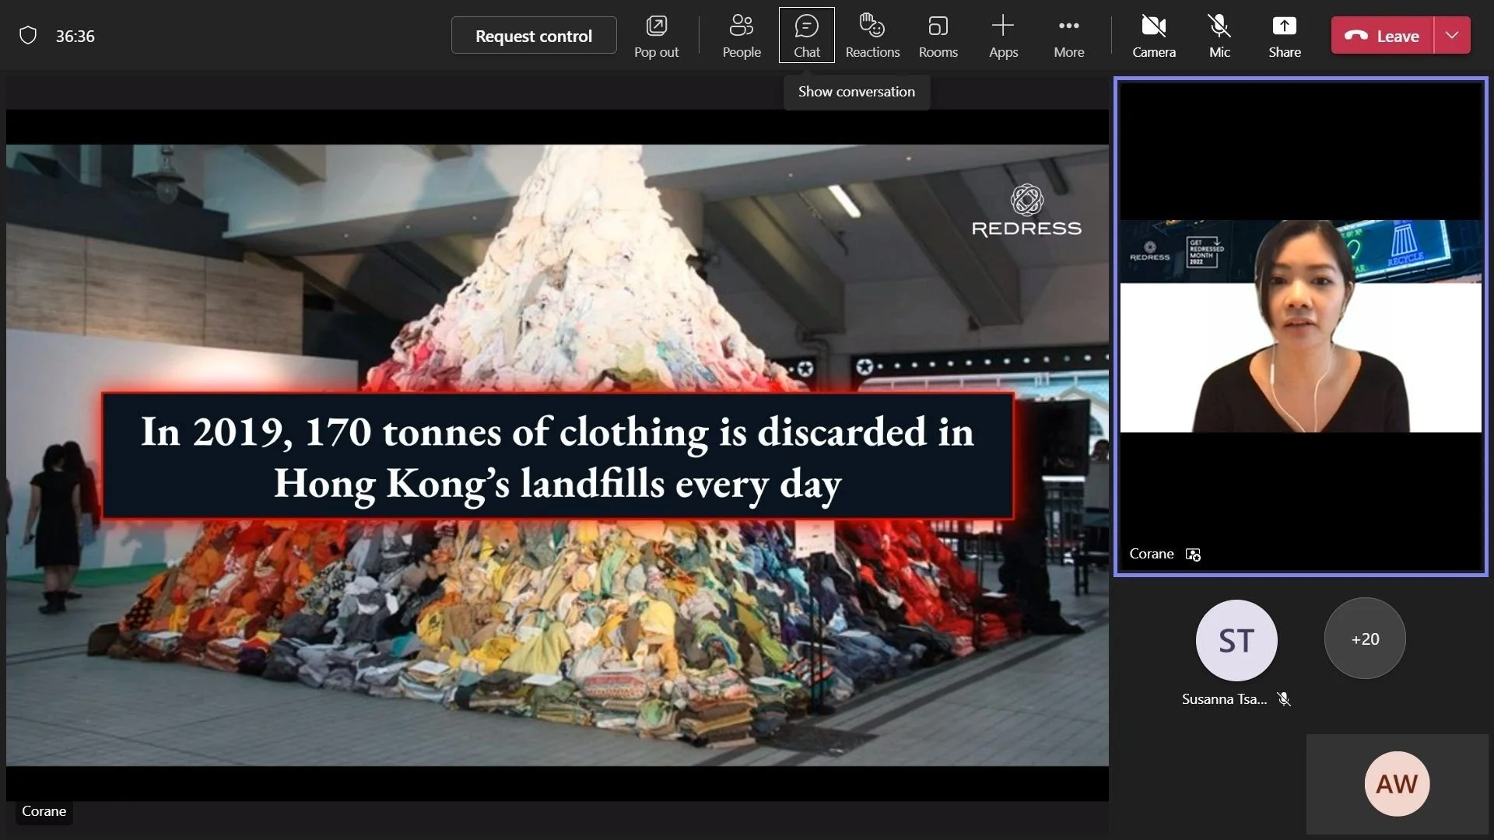This screenshot has width=1494, height=840.
Task: Select Corane's video tile
Action: coord(1300,327)
